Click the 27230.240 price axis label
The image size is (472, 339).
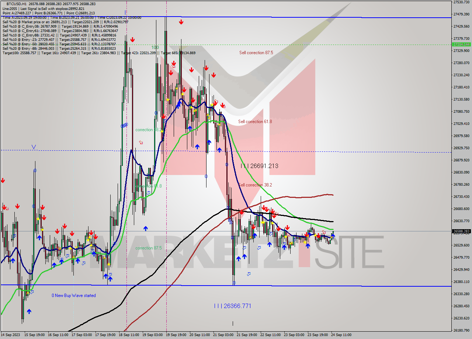pos(461,75)
